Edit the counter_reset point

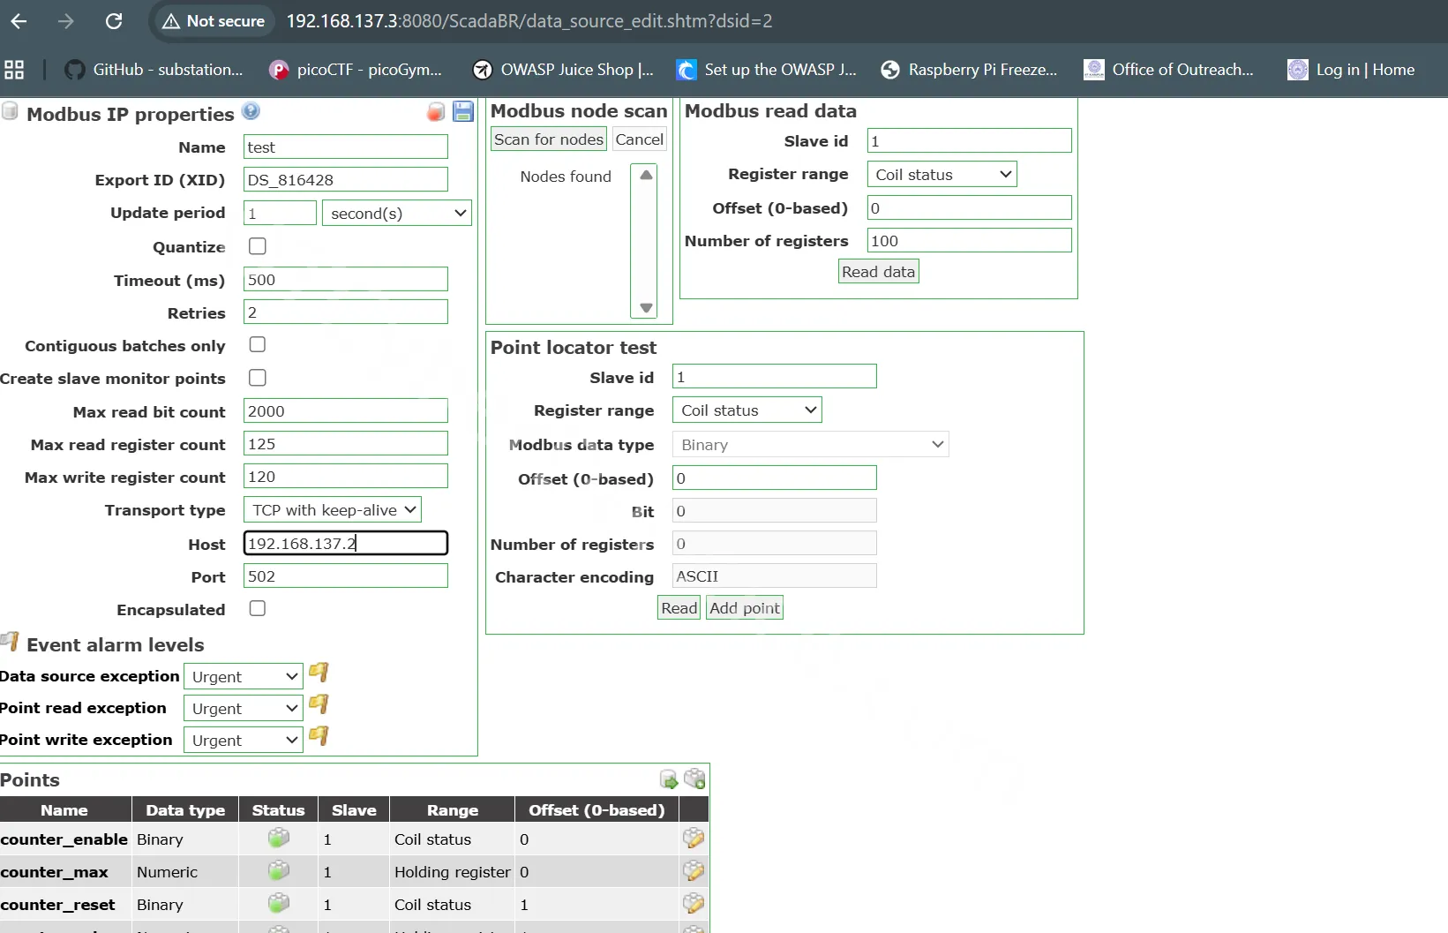click(694, 903)
